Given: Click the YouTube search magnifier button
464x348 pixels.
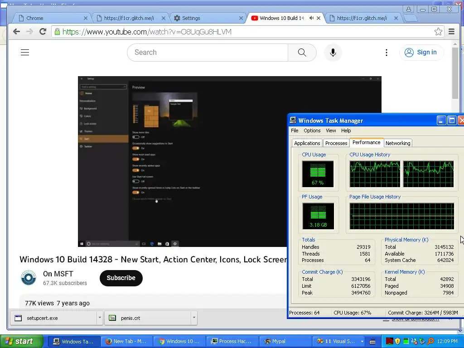Looking at the screenshot, I should click(x=302, y=53).
